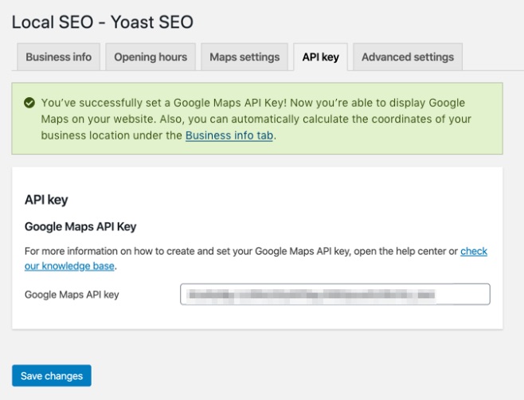This screenshot has width=524, height=400.
Task: Select the Maps settings tab
Action: (x=244, y=57)
